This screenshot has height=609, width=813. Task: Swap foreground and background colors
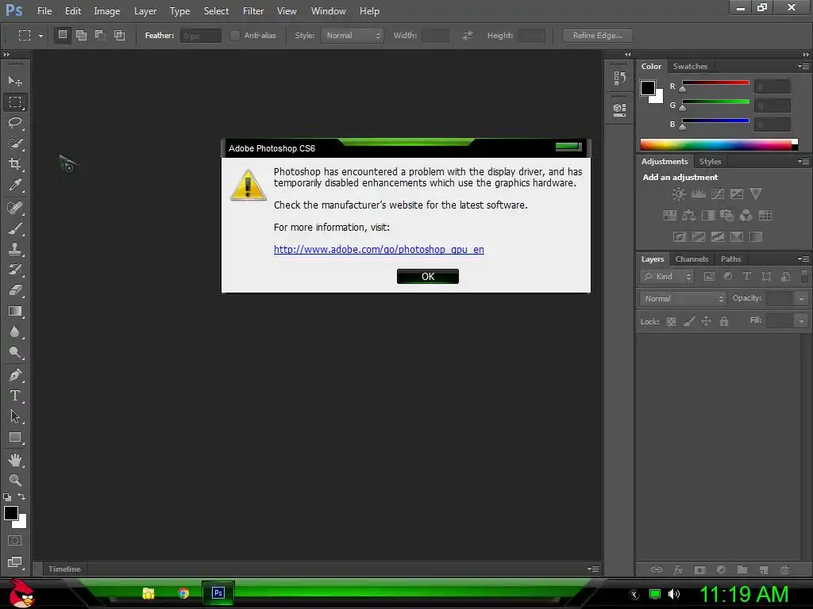click(x=21, y=496)
